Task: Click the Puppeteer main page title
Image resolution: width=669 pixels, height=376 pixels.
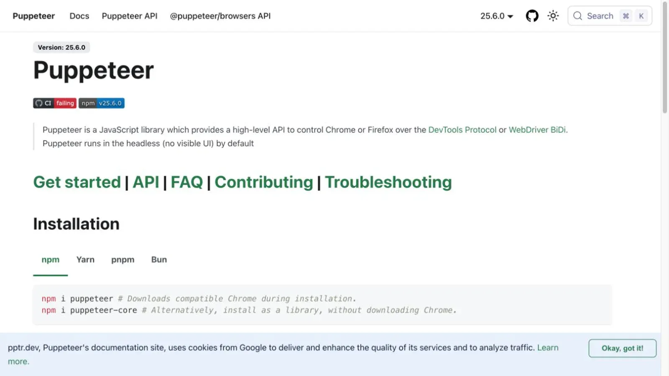Action: point(94,70)
